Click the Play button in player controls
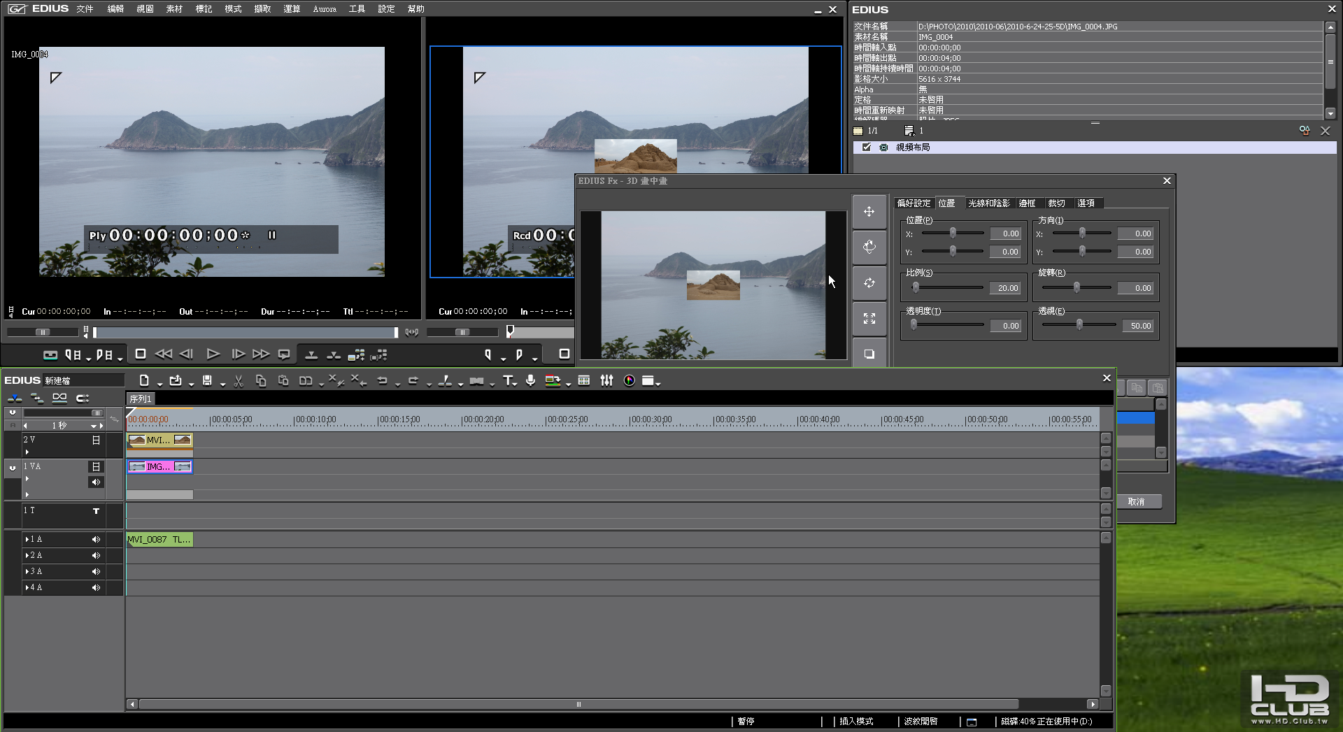 pos(213,354)
